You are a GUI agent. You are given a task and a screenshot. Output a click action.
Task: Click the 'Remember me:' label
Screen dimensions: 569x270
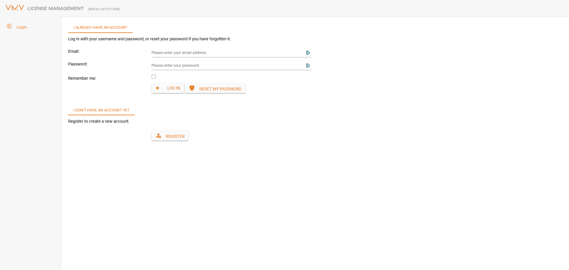tap(82, 78)
